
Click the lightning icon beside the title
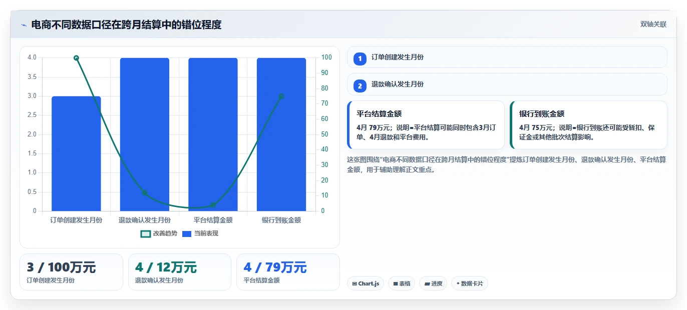[24, 25]
